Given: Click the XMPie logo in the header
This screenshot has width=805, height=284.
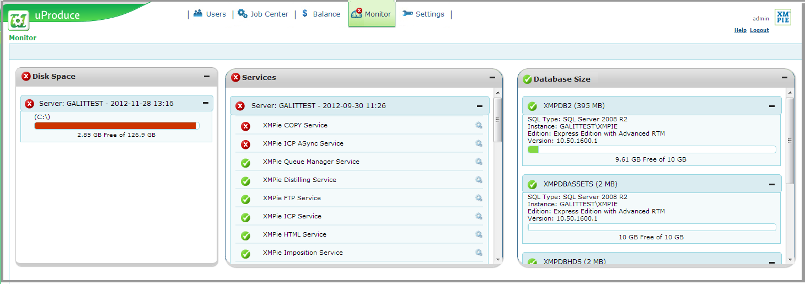Looking at the screenshot, I should [782, 17].
